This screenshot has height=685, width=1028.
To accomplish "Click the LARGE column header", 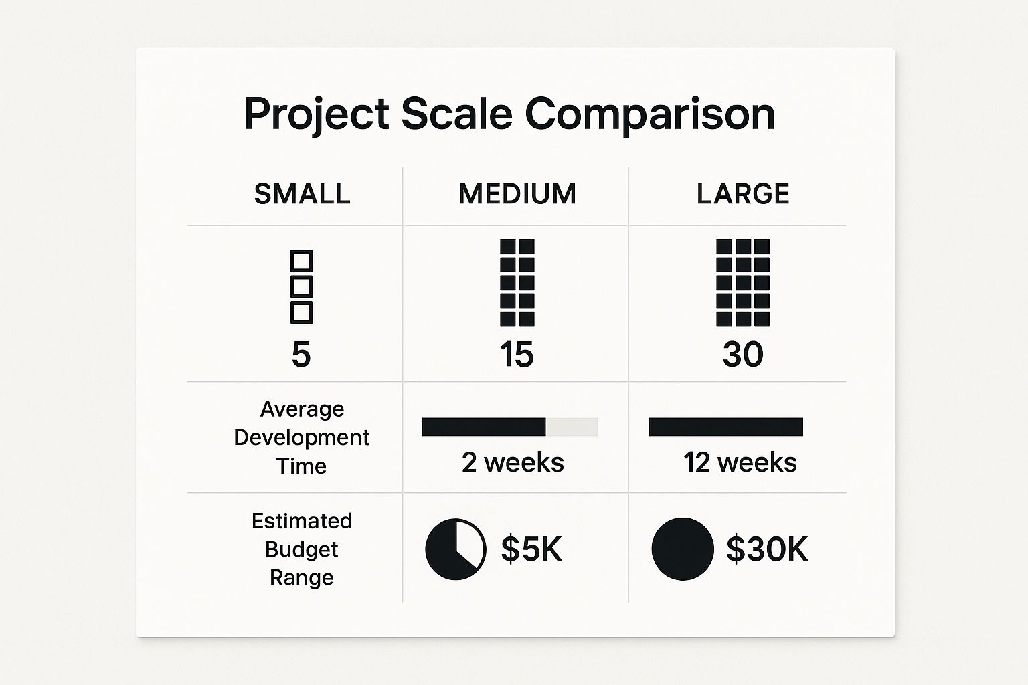I will click(x=743, y=194).
